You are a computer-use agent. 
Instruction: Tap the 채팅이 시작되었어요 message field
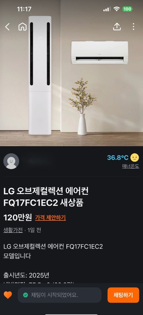(59, 295)
